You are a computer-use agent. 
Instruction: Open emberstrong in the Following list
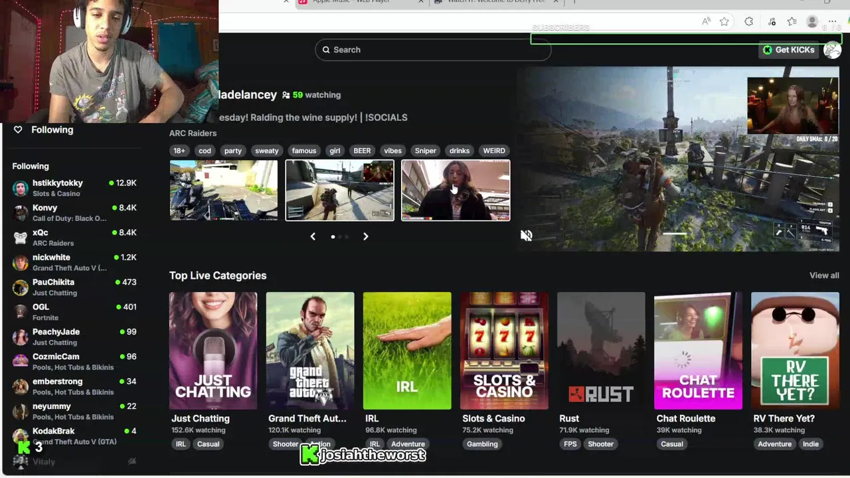tap(74, 386)
